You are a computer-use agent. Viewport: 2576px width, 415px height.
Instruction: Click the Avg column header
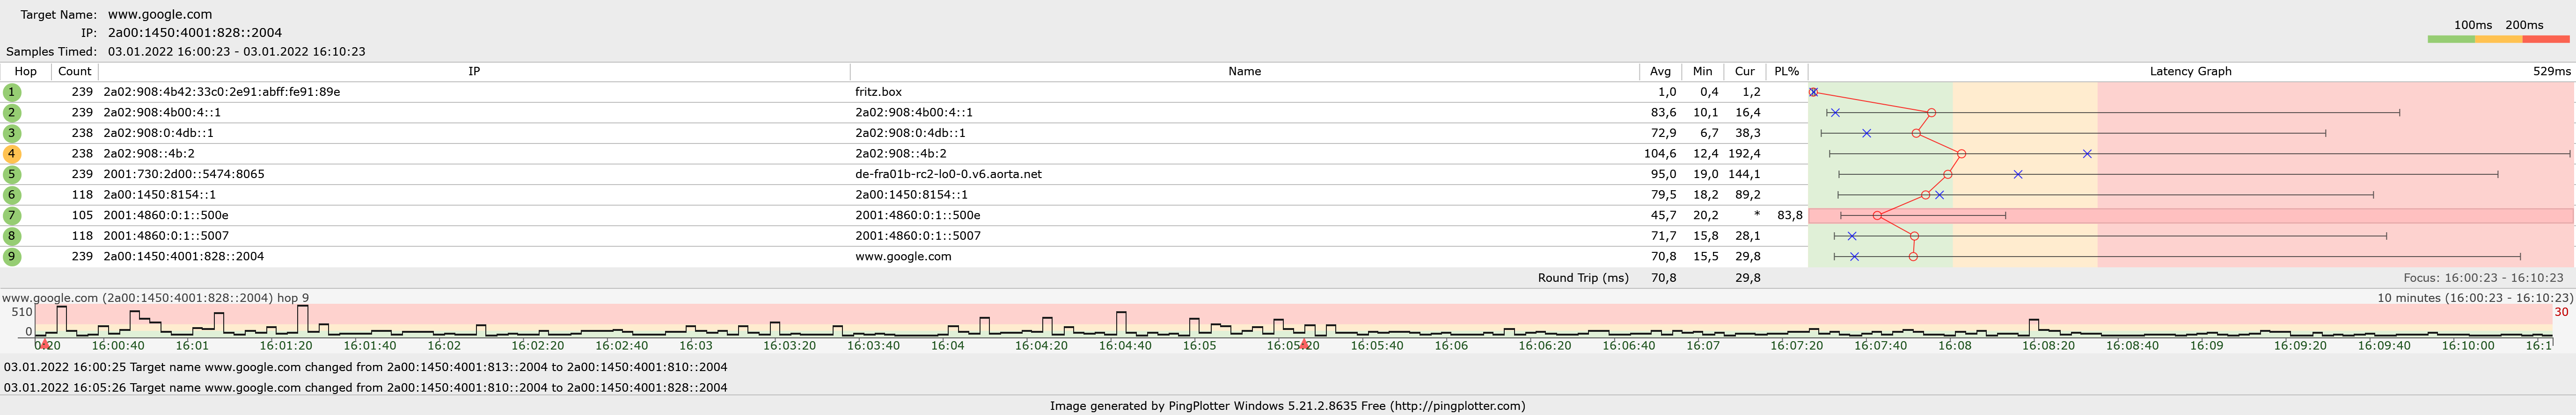pyautogui.click(x=1660, y=71)
